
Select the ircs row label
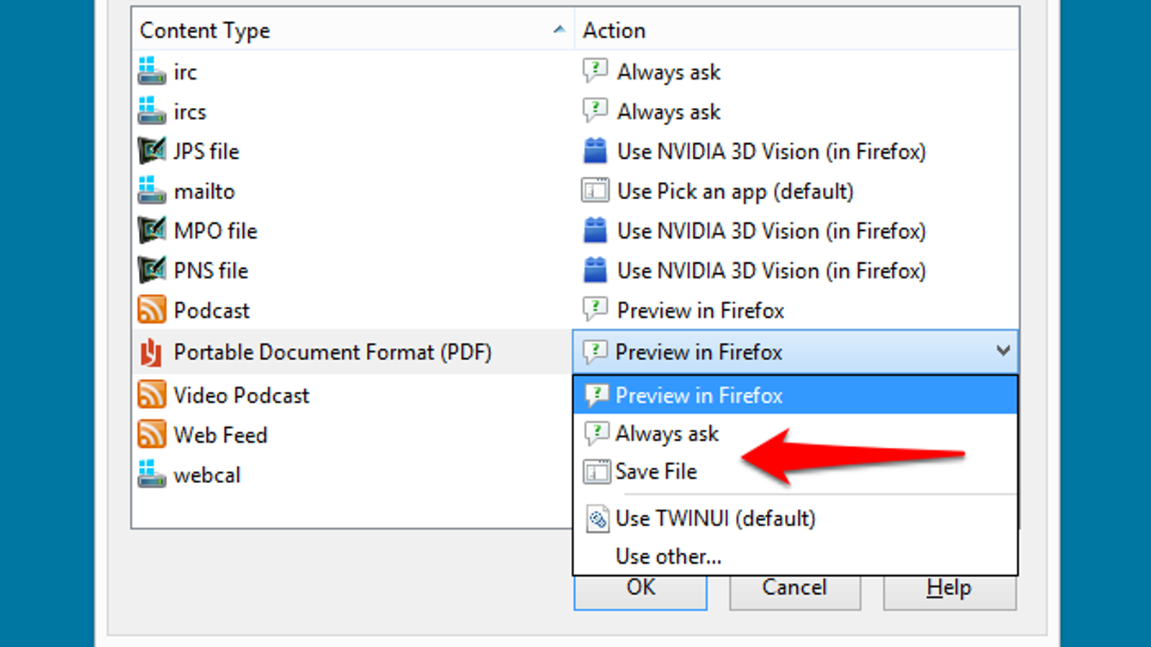click(190, 111)
